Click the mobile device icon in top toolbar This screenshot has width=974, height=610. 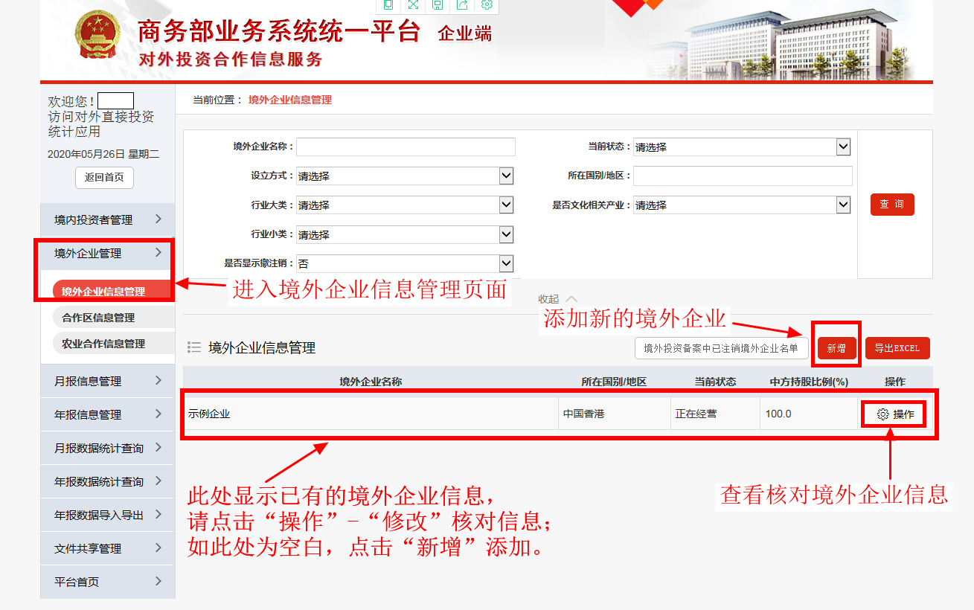(x=388, y=4)
